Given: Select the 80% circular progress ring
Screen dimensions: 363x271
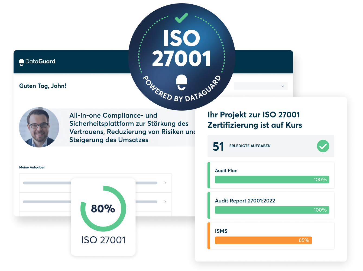Looking at the screenshot, I should point(103,208).
